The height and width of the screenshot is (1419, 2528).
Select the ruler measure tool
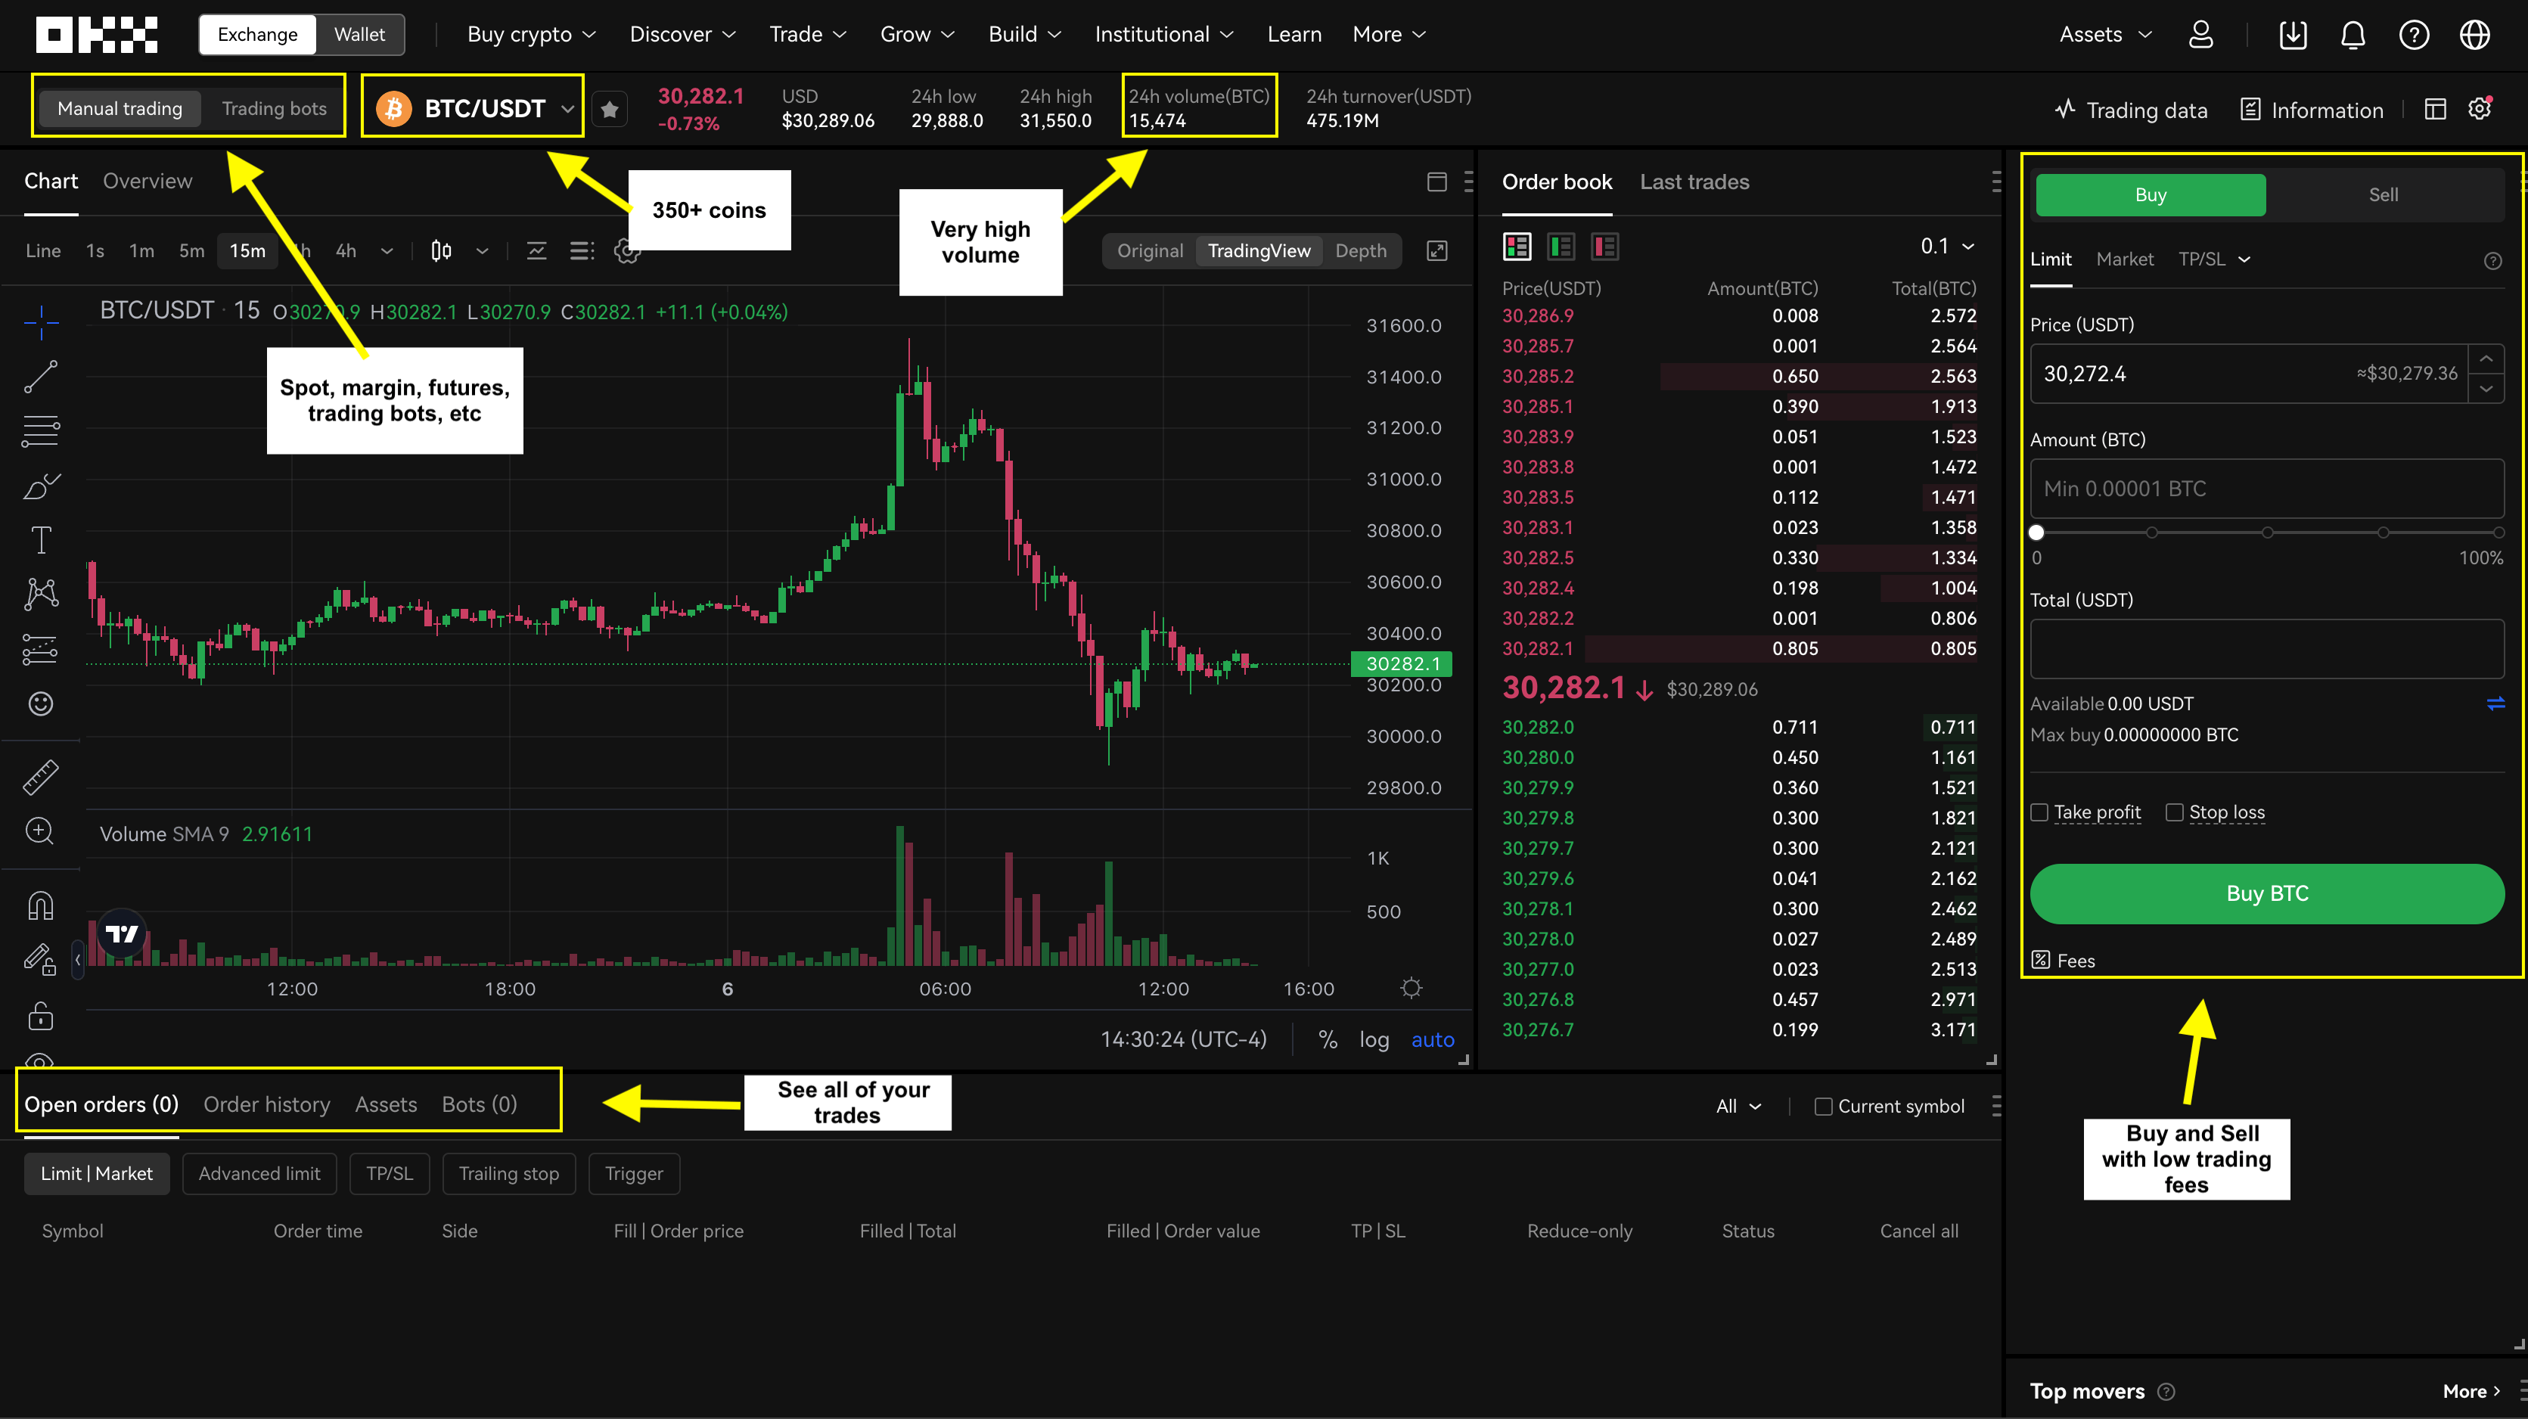pyautogui.click(x=40, y=778)
